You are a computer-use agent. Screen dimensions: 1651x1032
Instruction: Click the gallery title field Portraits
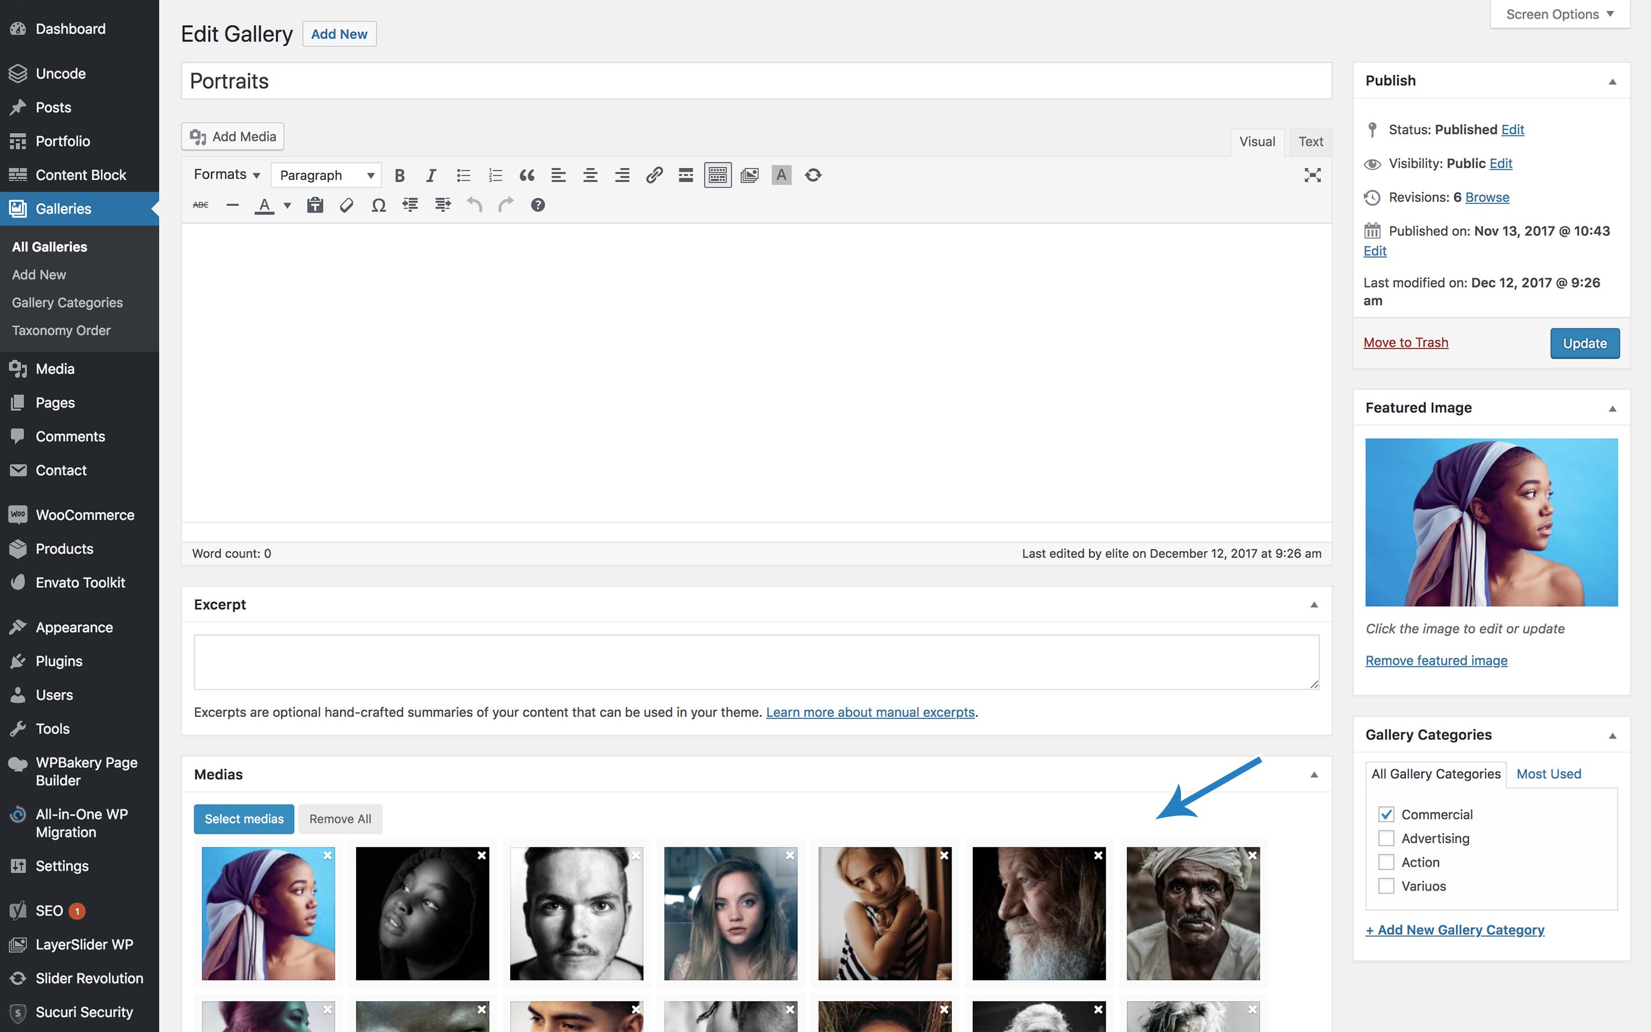click(756, 81)
